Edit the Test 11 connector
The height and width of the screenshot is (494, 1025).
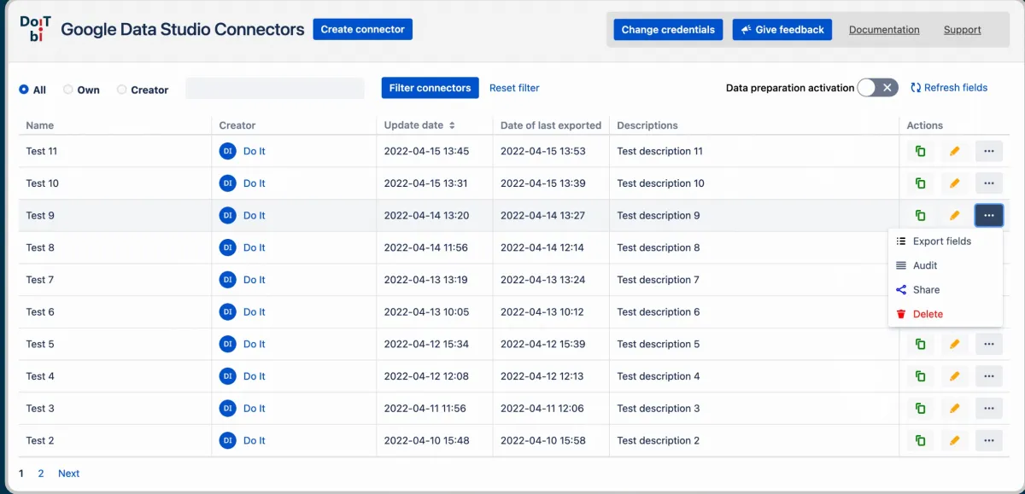[x=955, y=151]
